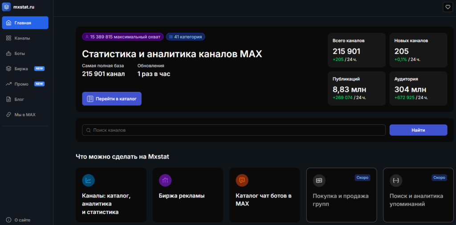Image resolution: width=456 pixels, height=225 pixels.
Task: Open the Каталог чат ботов в MAX card
Action: pos(265,195)
